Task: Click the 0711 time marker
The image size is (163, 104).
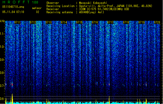Action: [17, 22]
